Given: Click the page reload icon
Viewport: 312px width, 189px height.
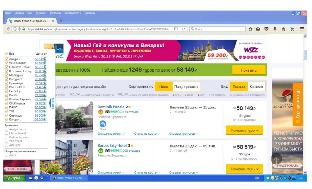Looking at the screenshot, I should coord(184,29).
